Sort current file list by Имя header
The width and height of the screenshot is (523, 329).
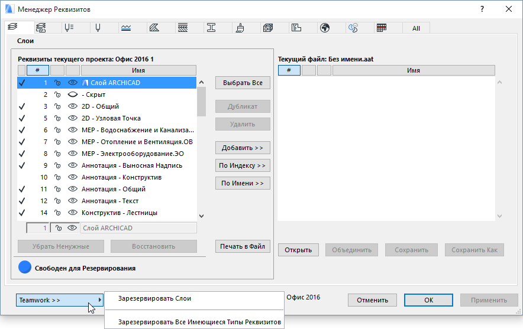pyautogui.click(x=414, y=70)
